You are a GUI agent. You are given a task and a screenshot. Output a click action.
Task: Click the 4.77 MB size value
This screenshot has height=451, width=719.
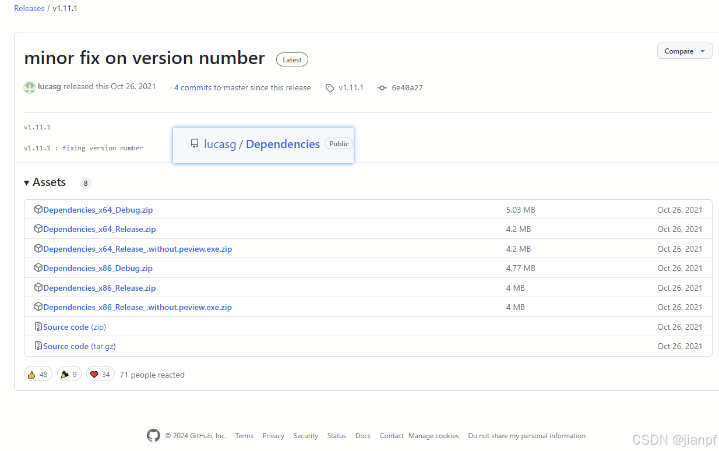[521, 268]
